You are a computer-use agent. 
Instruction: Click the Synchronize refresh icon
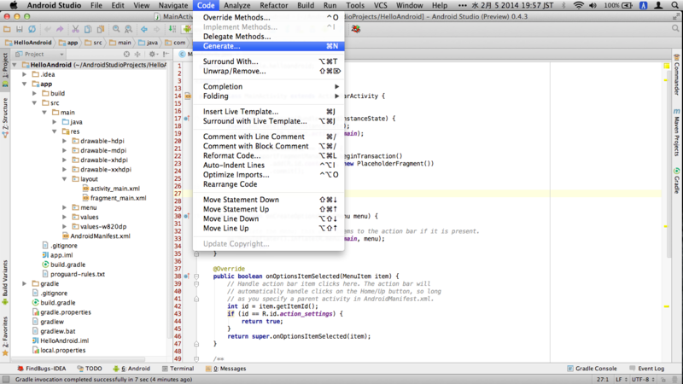coord(32,29)
